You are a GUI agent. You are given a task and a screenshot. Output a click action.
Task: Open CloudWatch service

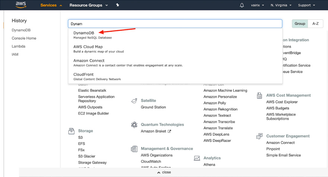point(151,161)
